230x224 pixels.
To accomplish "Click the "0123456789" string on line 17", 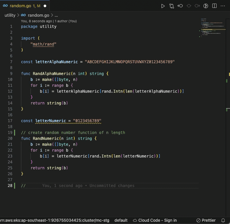I will click(87, 121).
